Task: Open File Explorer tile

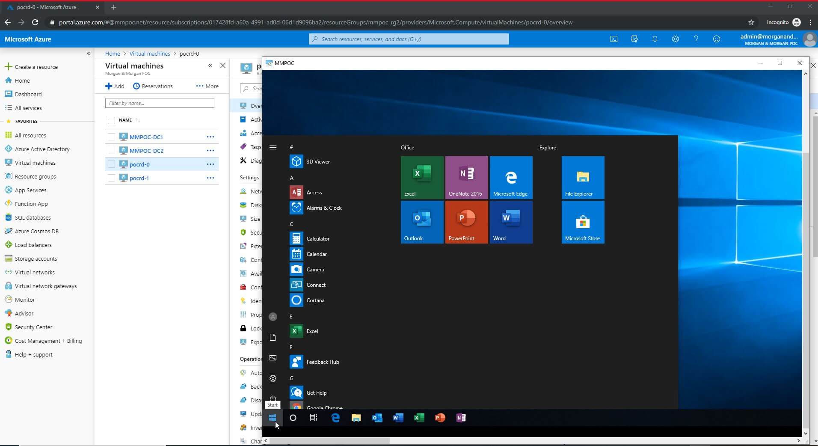Action: (x=583, y=177)
